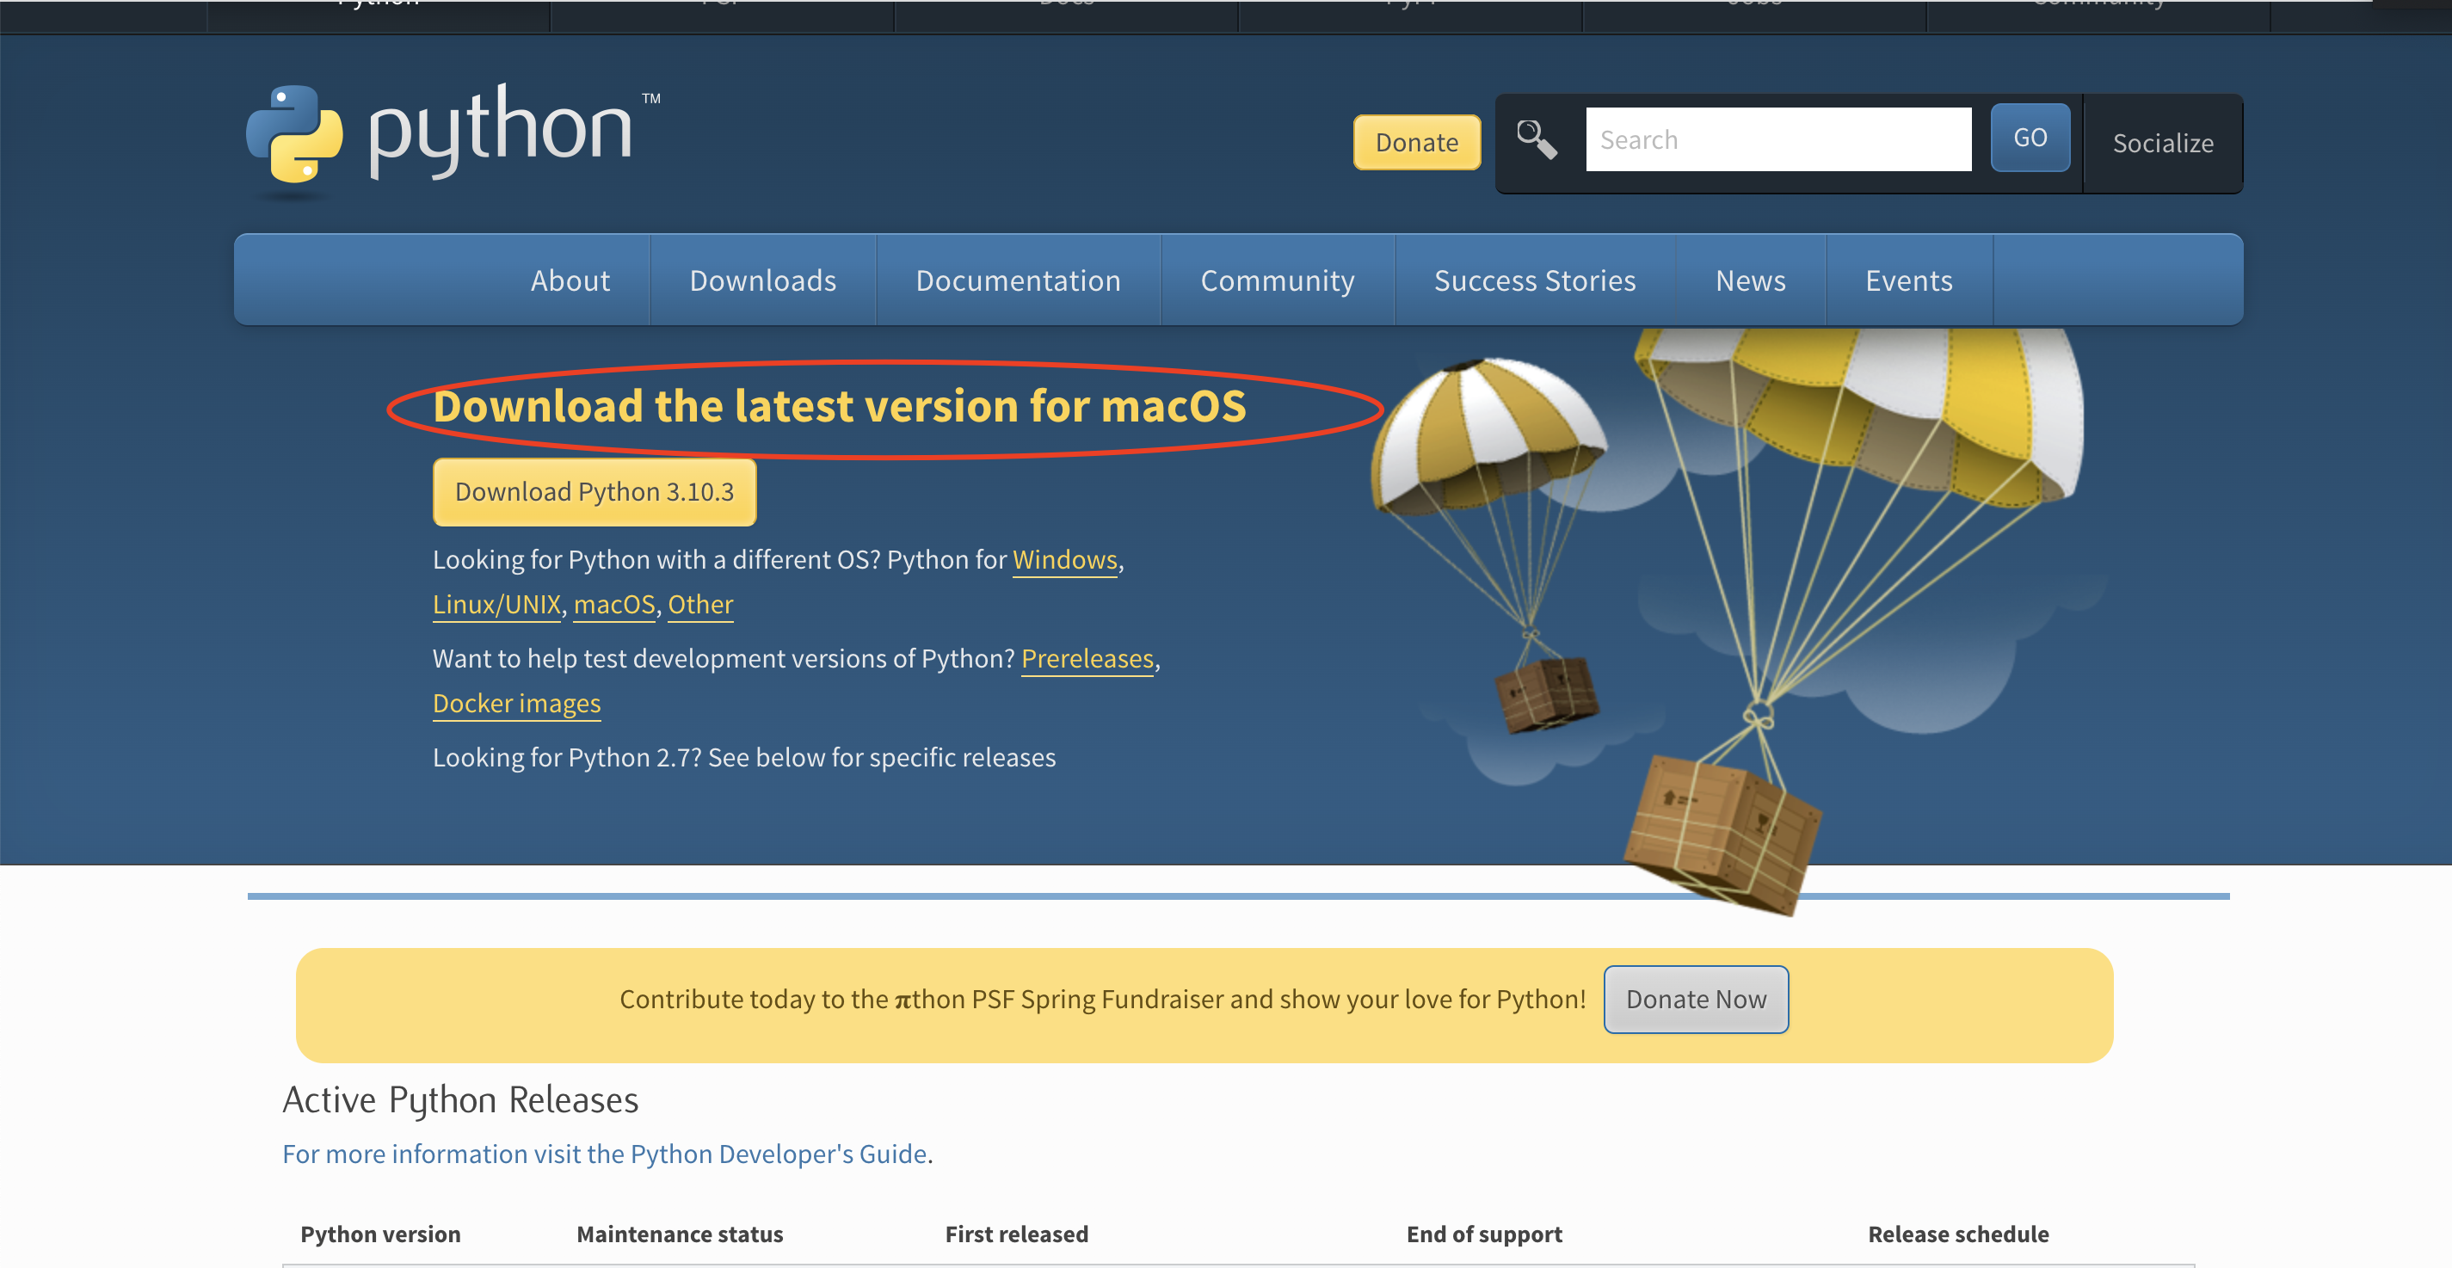The width and height of the screenshot is (2452, 1268).
Task: Click the yellow Donate button in header
Action: (1415, 143)
